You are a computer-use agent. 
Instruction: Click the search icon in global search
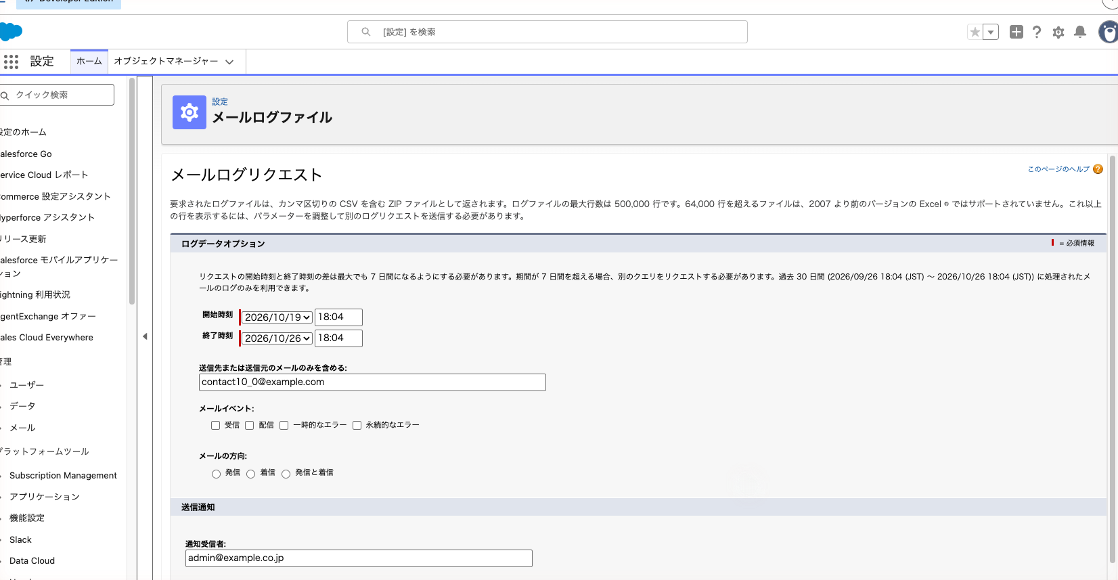point(366,32)
